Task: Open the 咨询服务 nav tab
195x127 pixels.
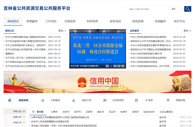Action: coord(161,21)
